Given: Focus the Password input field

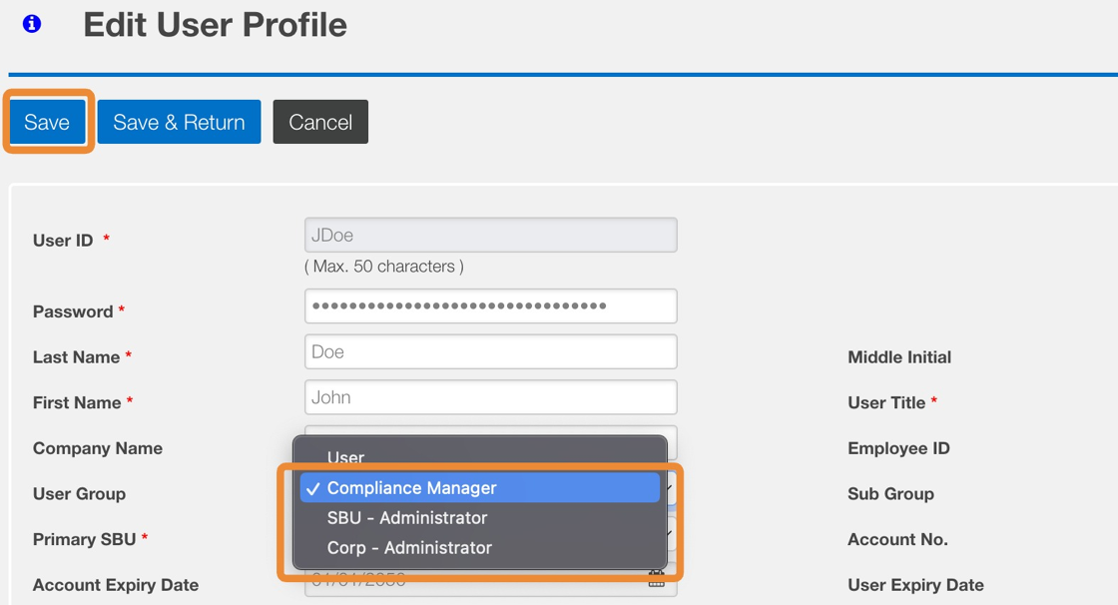Looking at the screenshot, I should [x=490, y=306].
